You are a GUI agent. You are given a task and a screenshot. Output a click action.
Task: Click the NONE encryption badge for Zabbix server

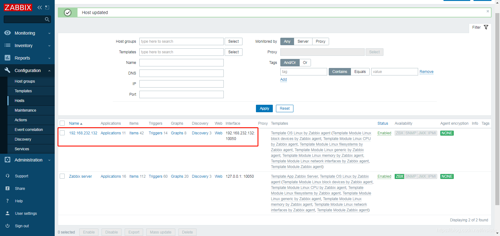[x=447, y=176]
